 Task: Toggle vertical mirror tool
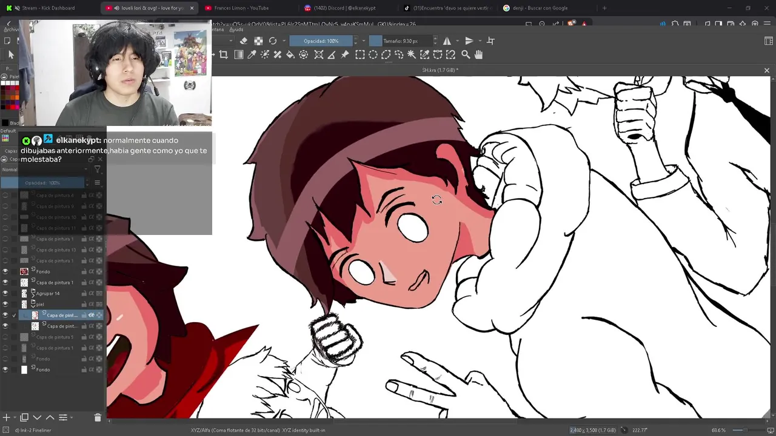(x=469, y=41)
